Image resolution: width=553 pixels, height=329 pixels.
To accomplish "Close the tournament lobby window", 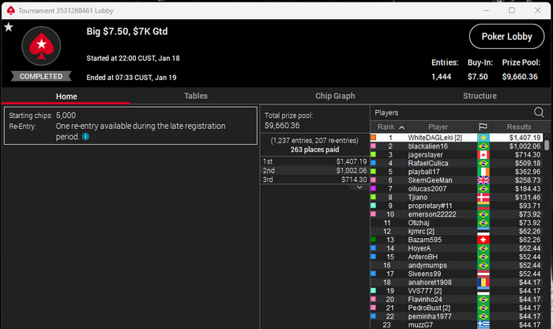I will [537, 10].
